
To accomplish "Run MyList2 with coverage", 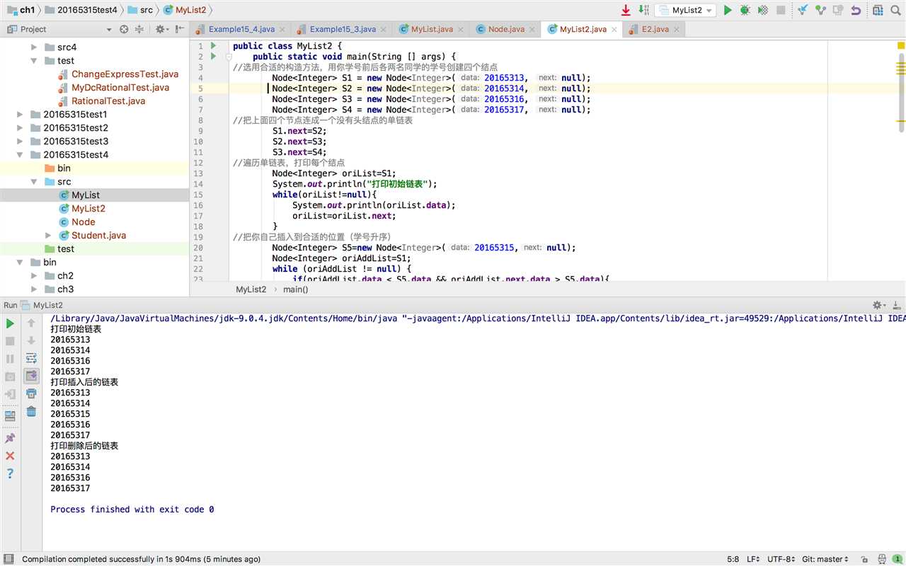I will (x=763, y=10).
